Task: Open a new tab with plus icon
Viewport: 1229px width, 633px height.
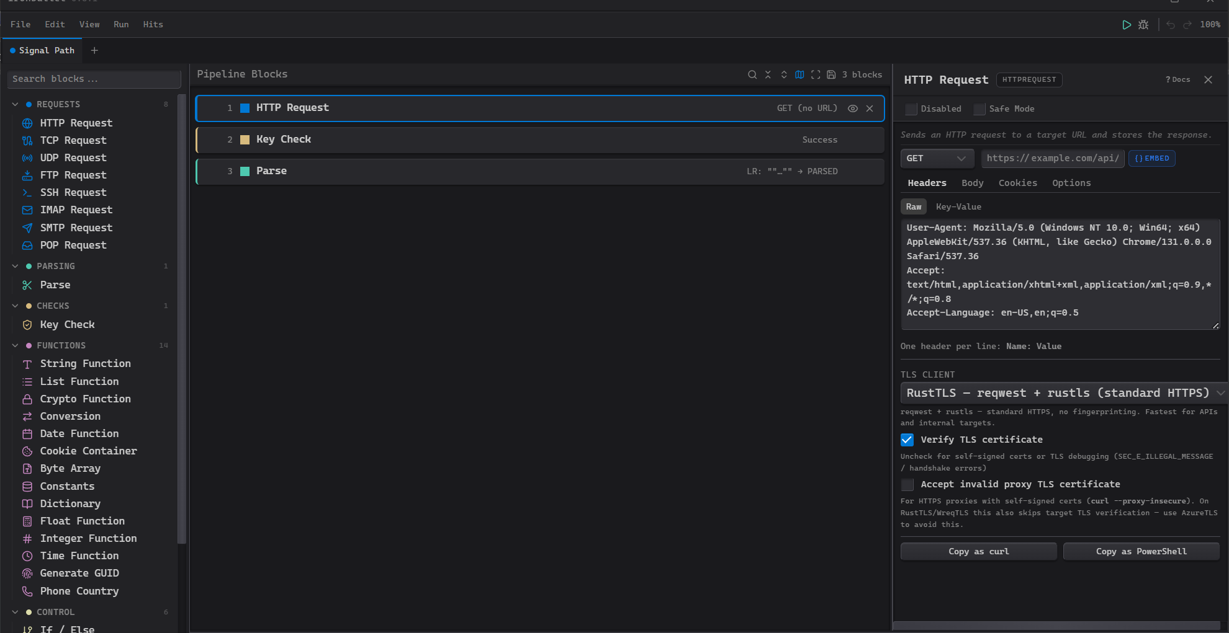Action: 94,50
